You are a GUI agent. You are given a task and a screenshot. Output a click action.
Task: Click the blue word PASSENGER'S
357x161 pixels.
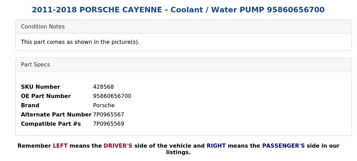[x=283, y=146]
